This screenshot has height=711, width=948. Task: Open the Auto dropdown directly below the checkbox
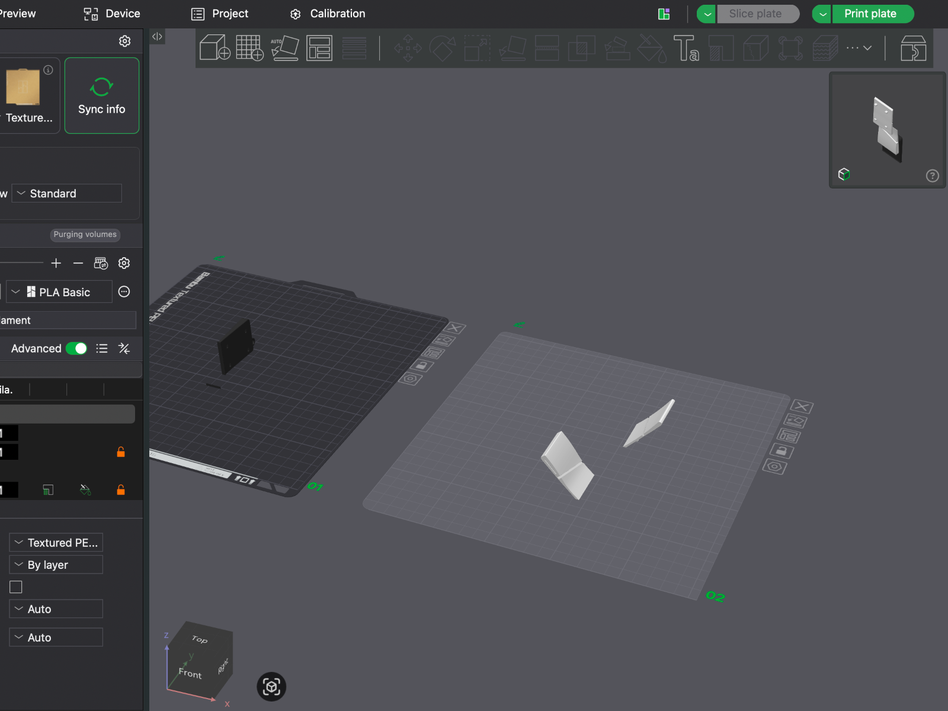click(x=56, y=609)
